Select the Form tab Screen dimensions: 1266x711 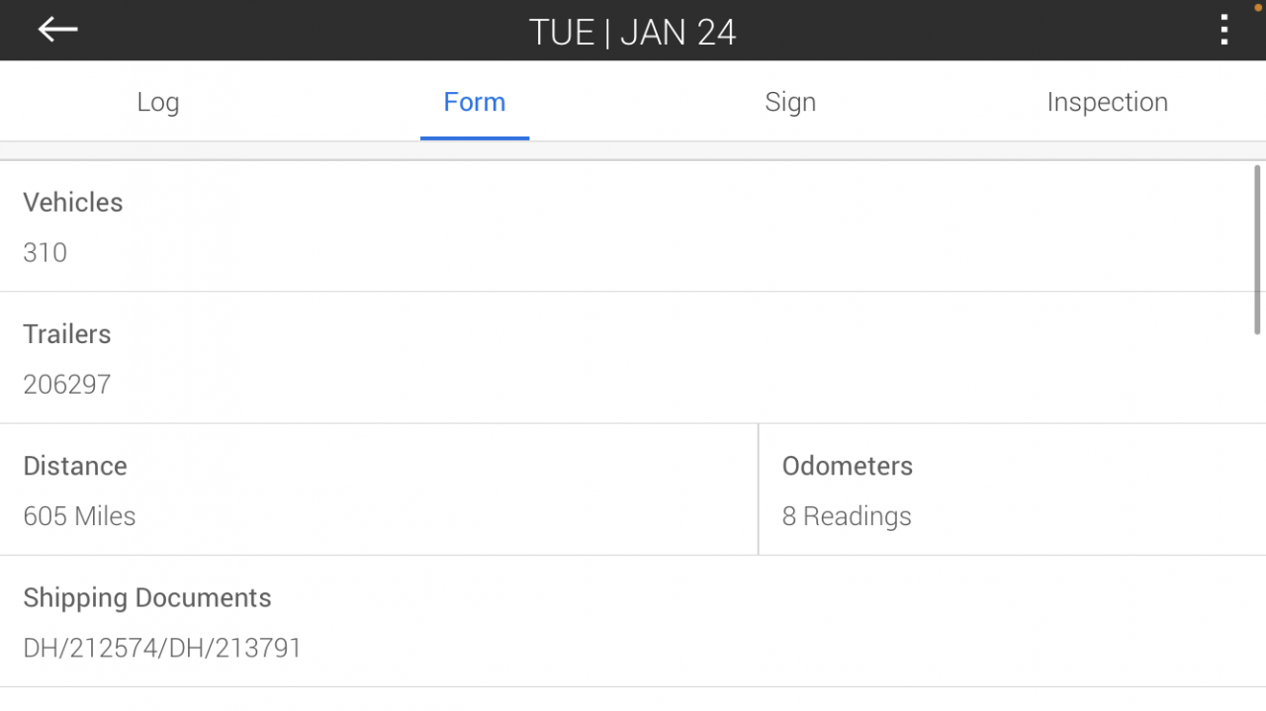tap(475, 102)
